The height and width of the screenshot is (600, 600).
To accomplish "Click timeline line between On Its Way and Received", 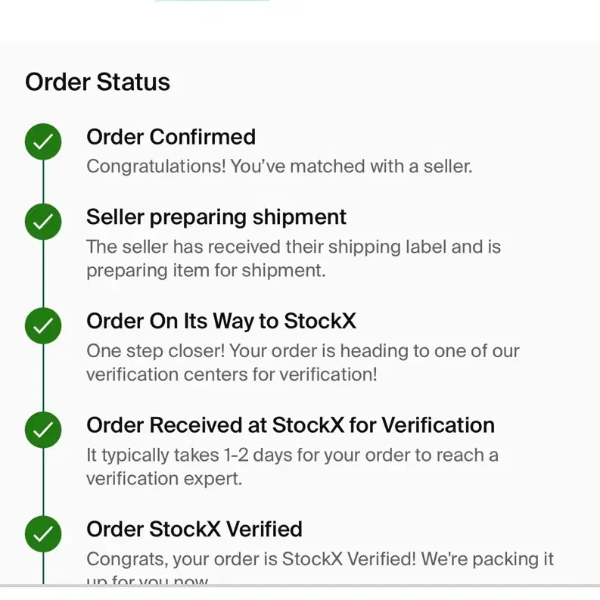I will click(x=43, y=378).
